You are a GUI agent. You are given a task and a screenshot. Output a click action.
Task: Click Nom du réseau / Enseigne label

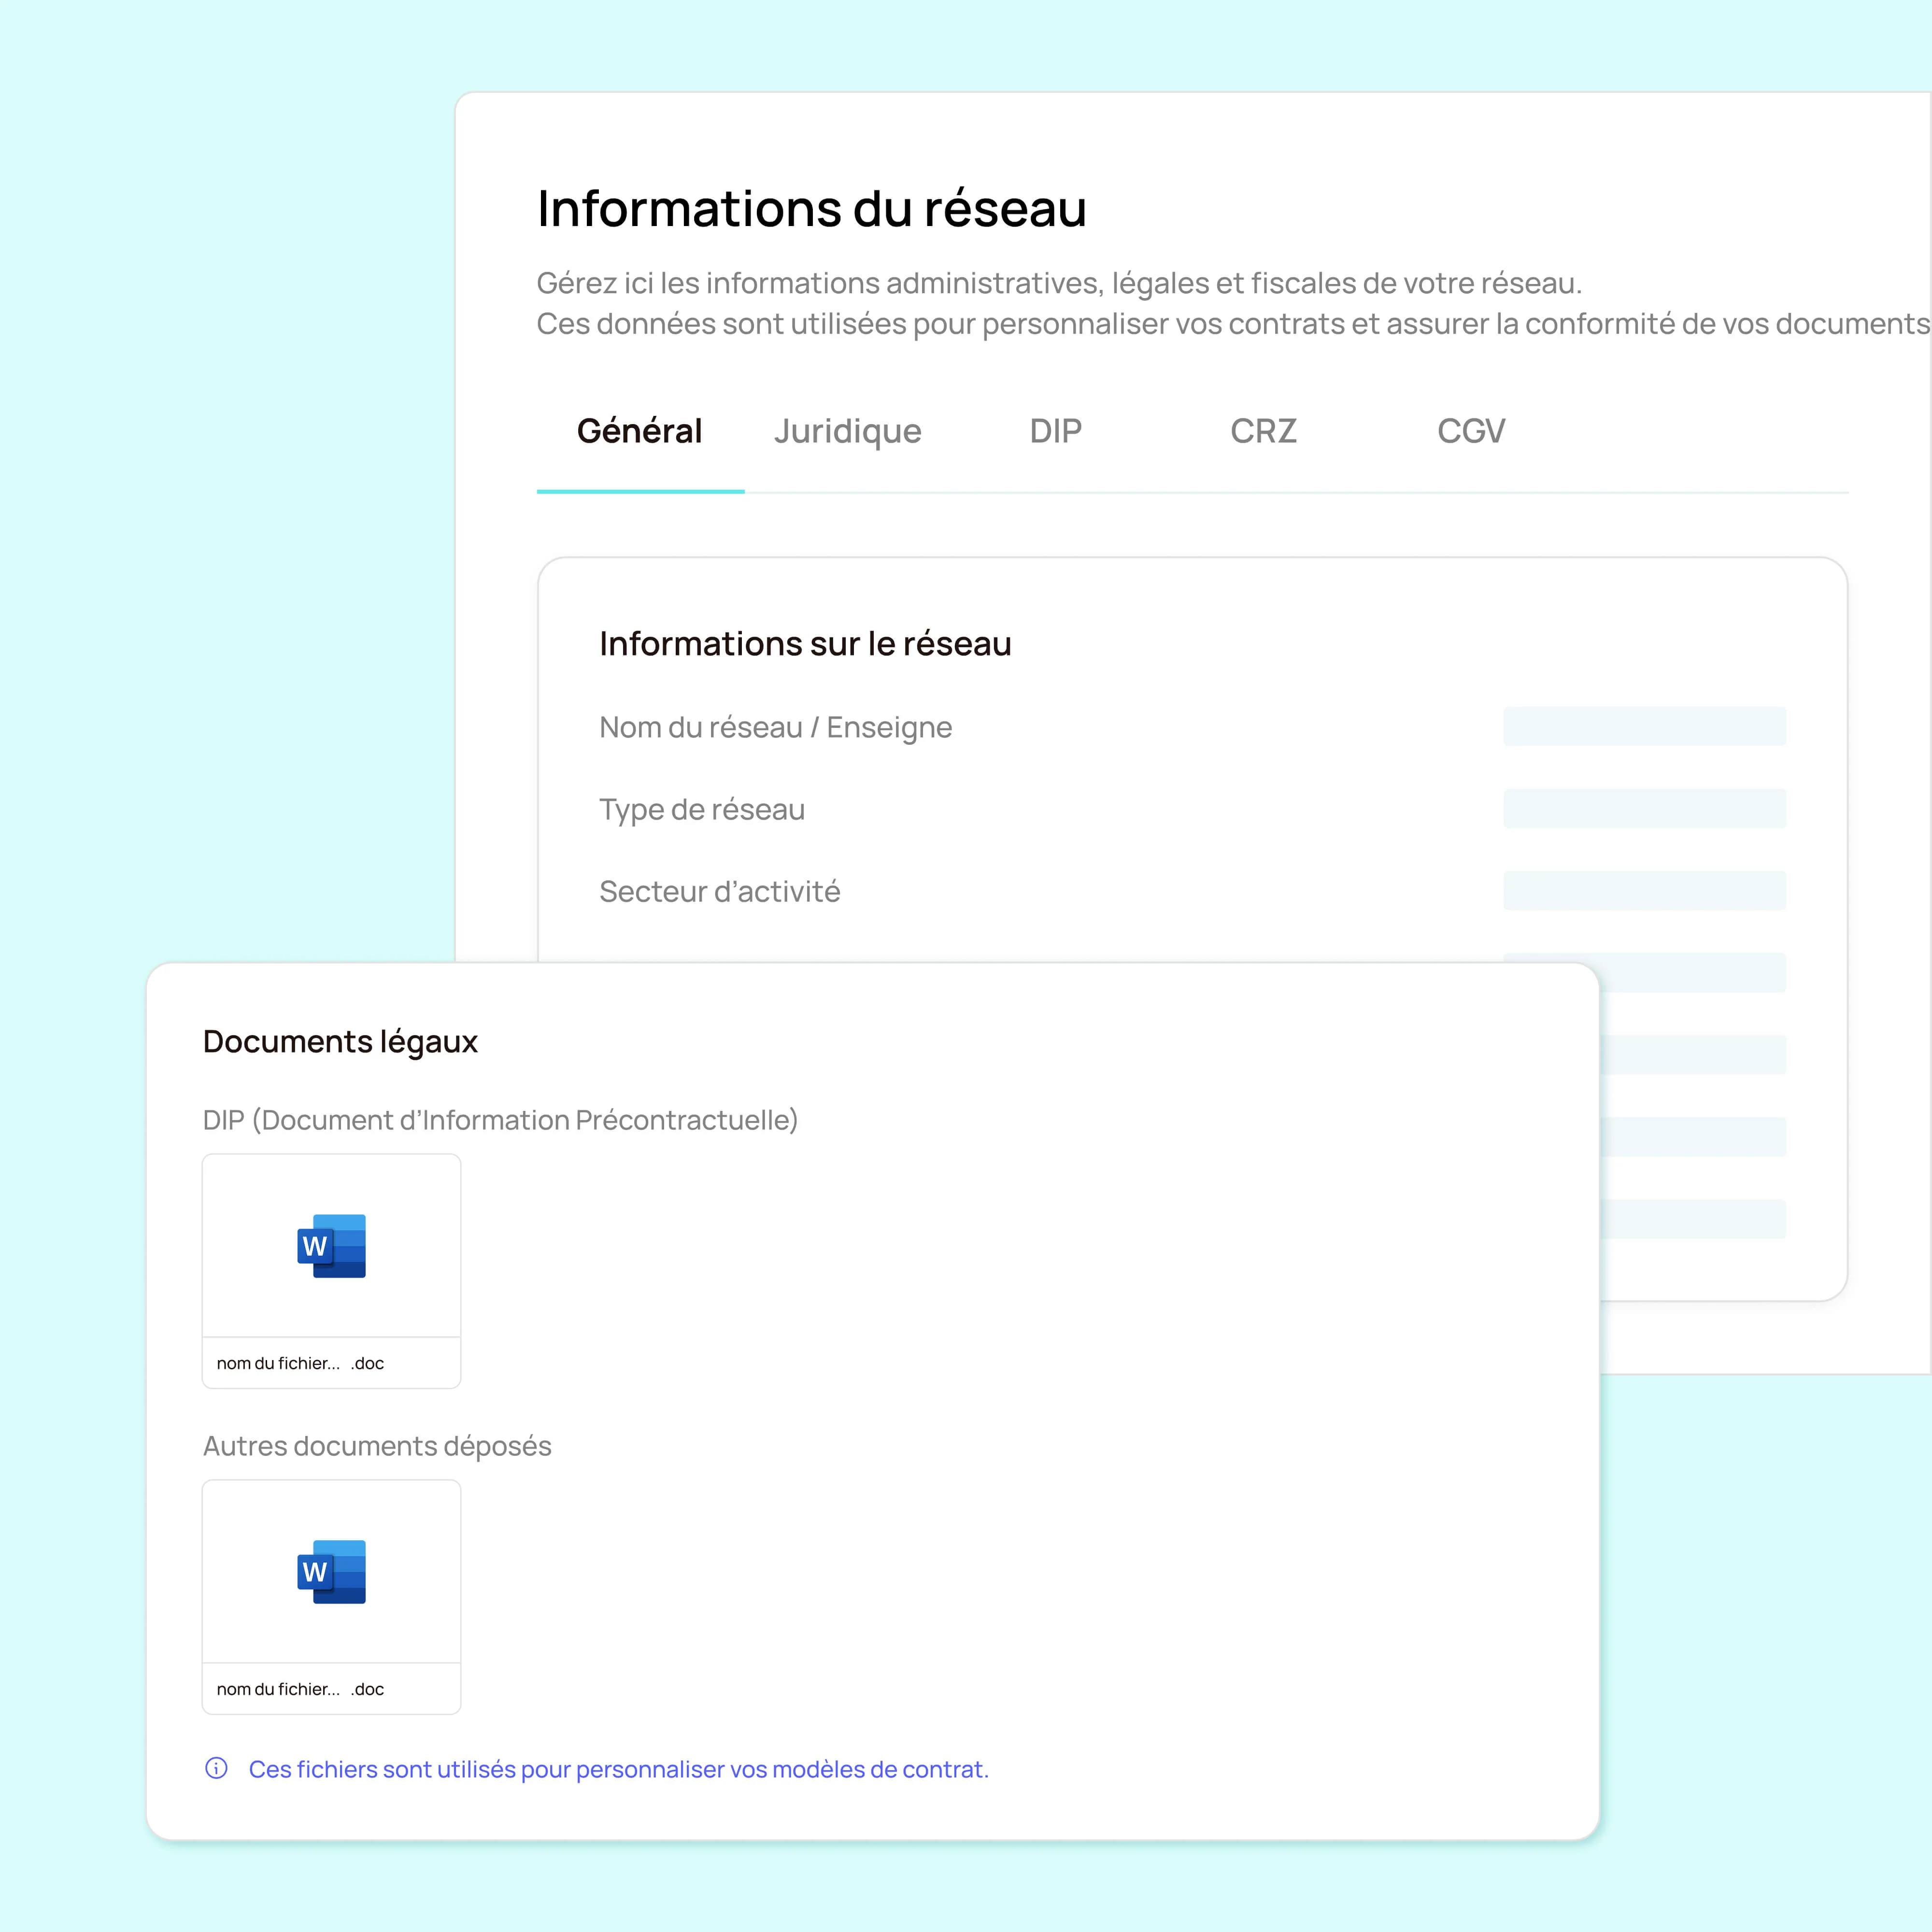click(775, 727)
